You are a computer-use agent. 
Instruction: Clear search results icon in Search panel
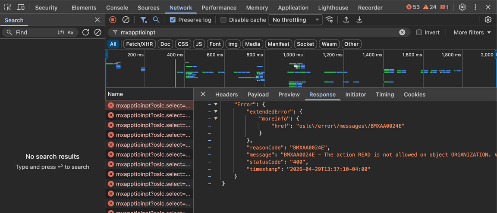click(x=98, y=32)
